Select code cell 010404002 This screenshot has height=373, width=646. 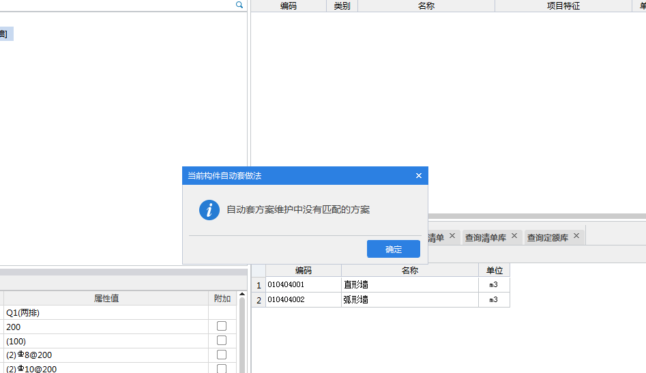(304, 300)
